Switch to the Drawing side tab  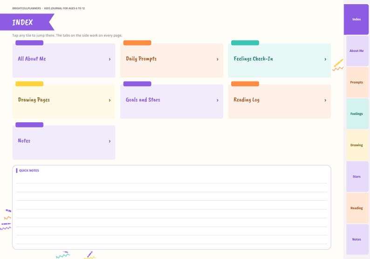coord(357,145)
